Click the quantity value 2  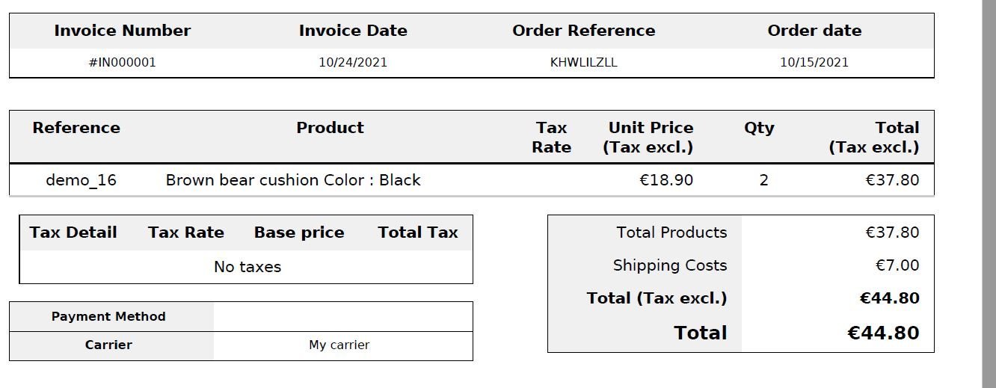pos(763,180)
